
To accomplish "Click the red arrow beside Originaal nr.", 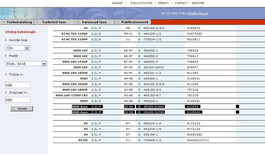I will 6,92.
